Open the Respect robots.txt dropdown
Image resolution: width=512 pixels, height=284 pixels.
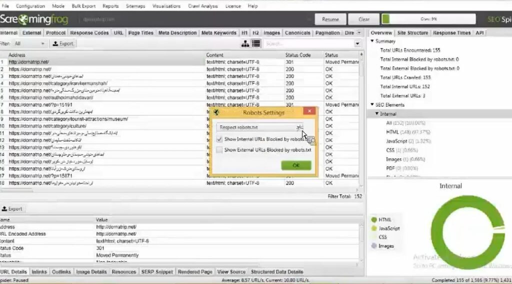tap(260, 127)
